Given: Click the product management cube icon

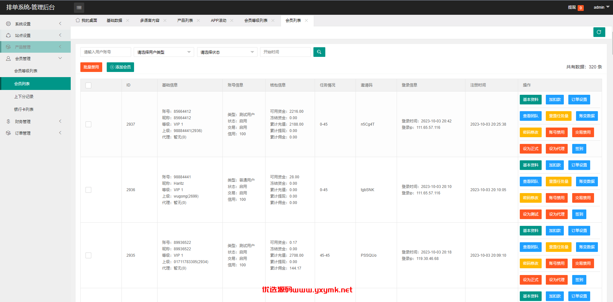Looking at the screenshot, I should tap(8, 47).
